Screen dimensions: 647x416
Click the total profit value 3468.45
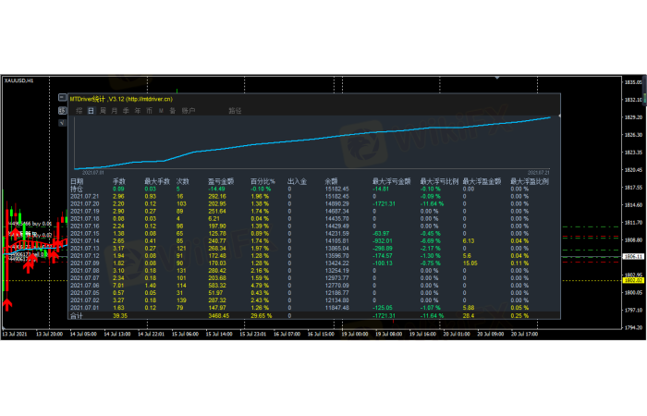[219, 316]
